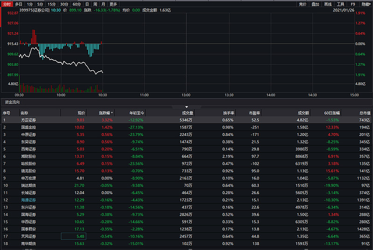Sort by 60日涨幅 column header
This screenshot has height=250, width=373.
click(332, 113)
